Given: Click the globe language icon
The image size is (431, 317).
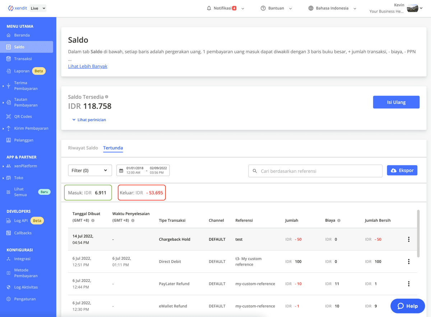Looking at the screenshot, I should 311,8.
